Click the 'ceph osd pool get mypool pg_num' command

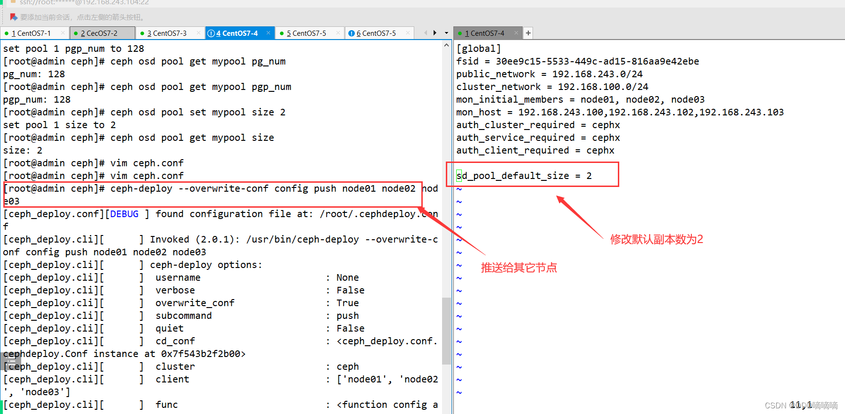coord(198,61)
